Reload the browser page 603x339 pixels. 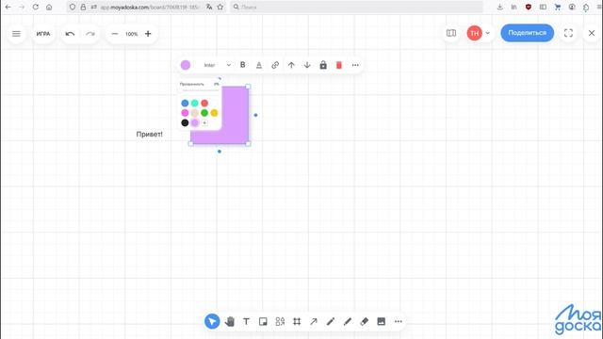pos(36,7)
